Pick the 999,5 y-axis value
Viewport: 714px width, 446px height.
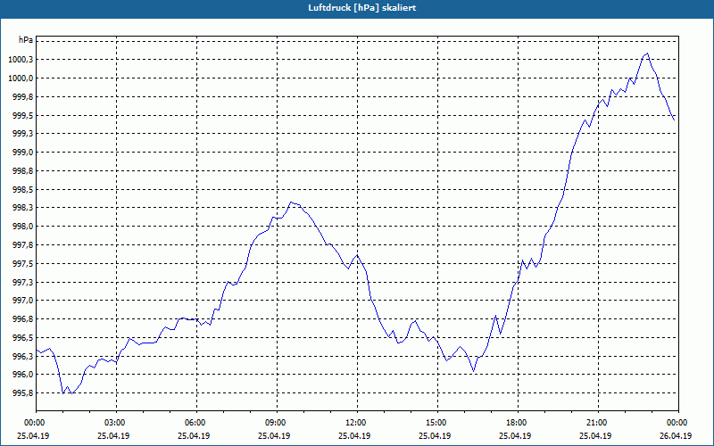point(24,116)
